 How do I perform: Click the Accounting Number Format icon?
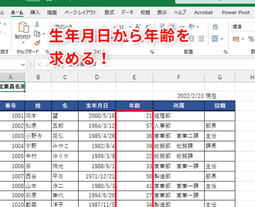click(236, 39)
